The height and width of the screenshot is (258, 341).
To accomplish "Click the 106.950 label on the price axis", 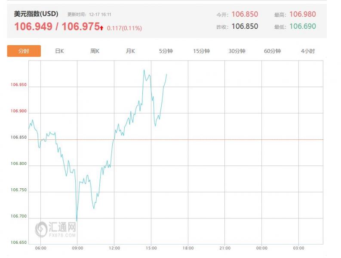I will click(x=18, y=85).
